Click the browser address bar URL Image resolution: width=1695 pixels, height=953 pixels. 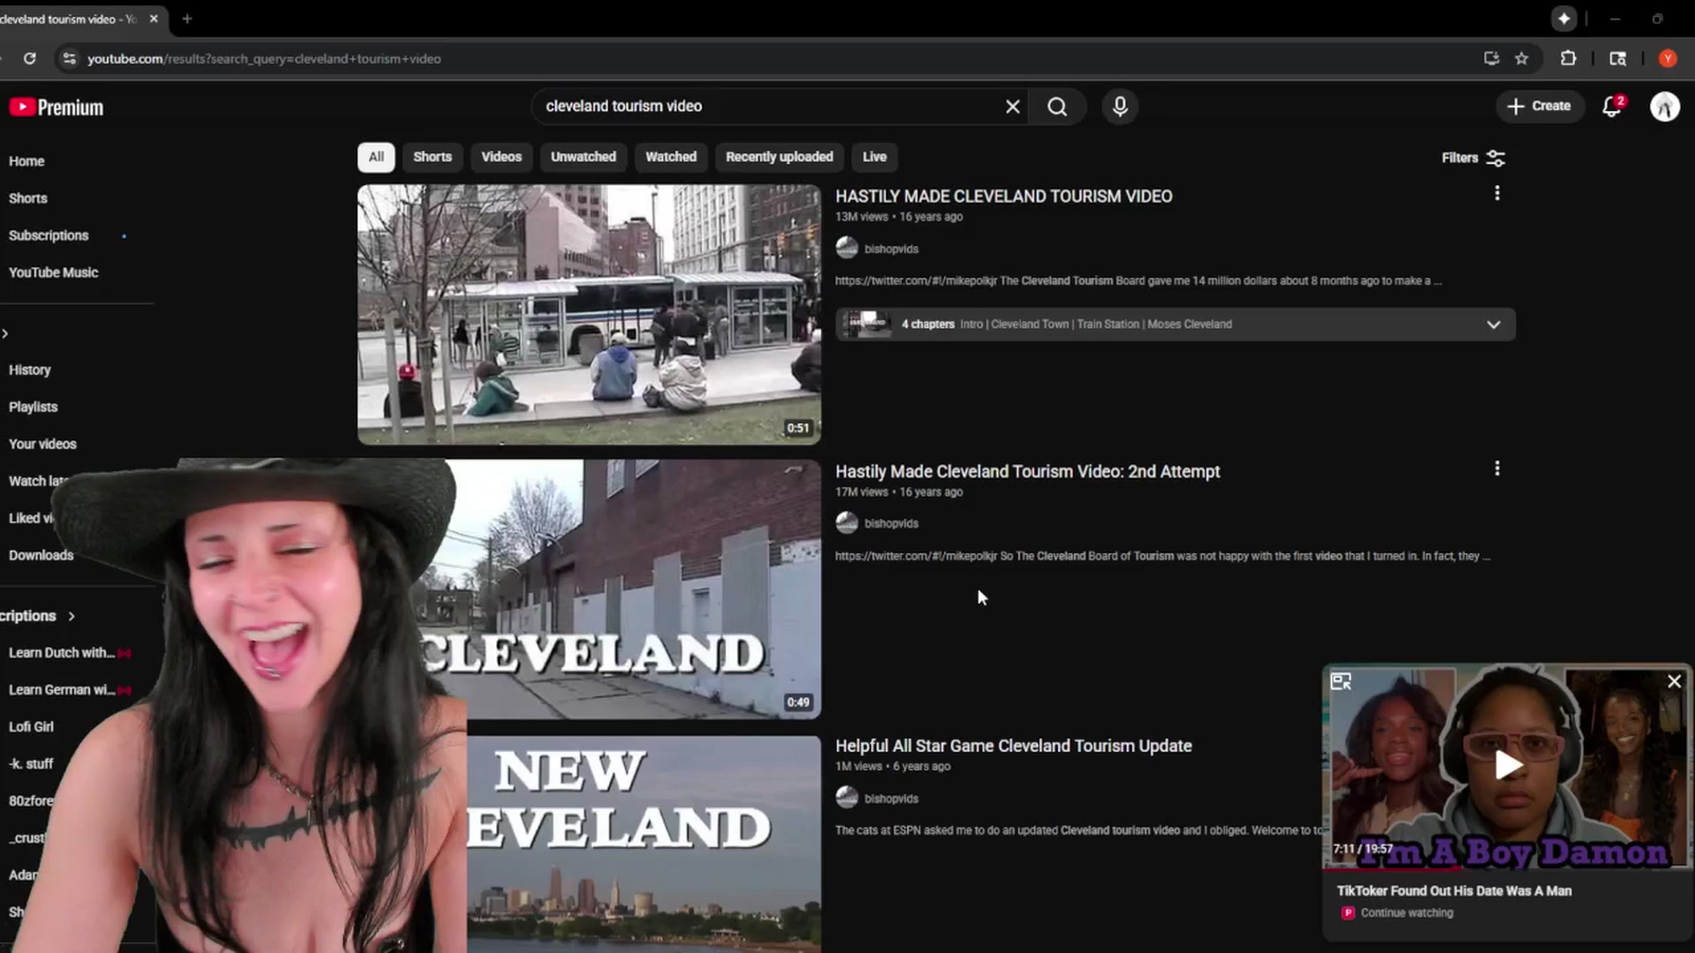pyautogui.click(x=264, y=59)
